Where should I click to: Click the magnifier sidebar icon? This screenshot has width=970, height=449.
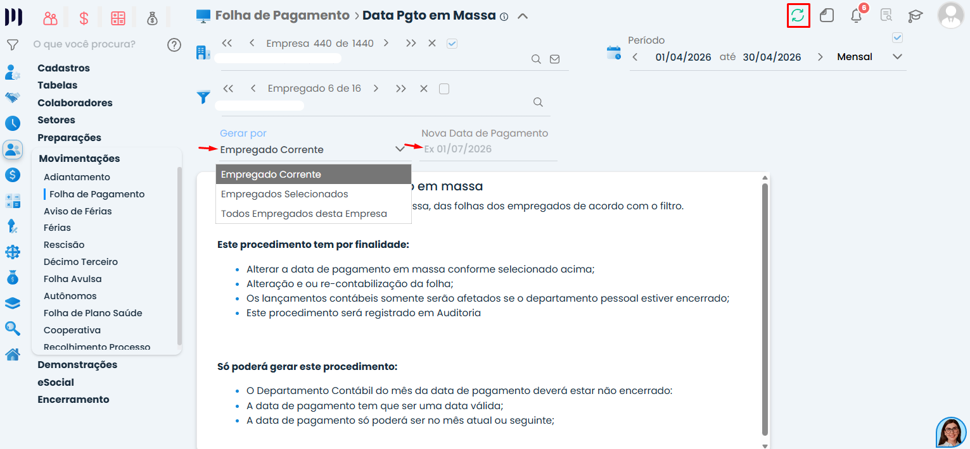pos(12,328)
